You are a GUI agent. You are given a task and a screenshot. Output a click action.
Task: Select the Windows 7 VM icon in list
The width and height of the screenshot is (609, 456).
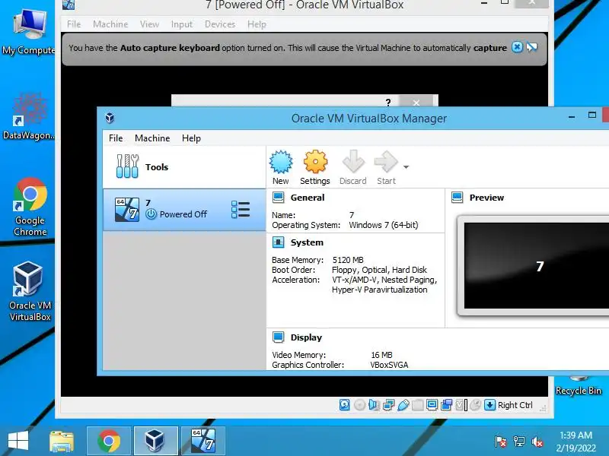coord(127,210)
